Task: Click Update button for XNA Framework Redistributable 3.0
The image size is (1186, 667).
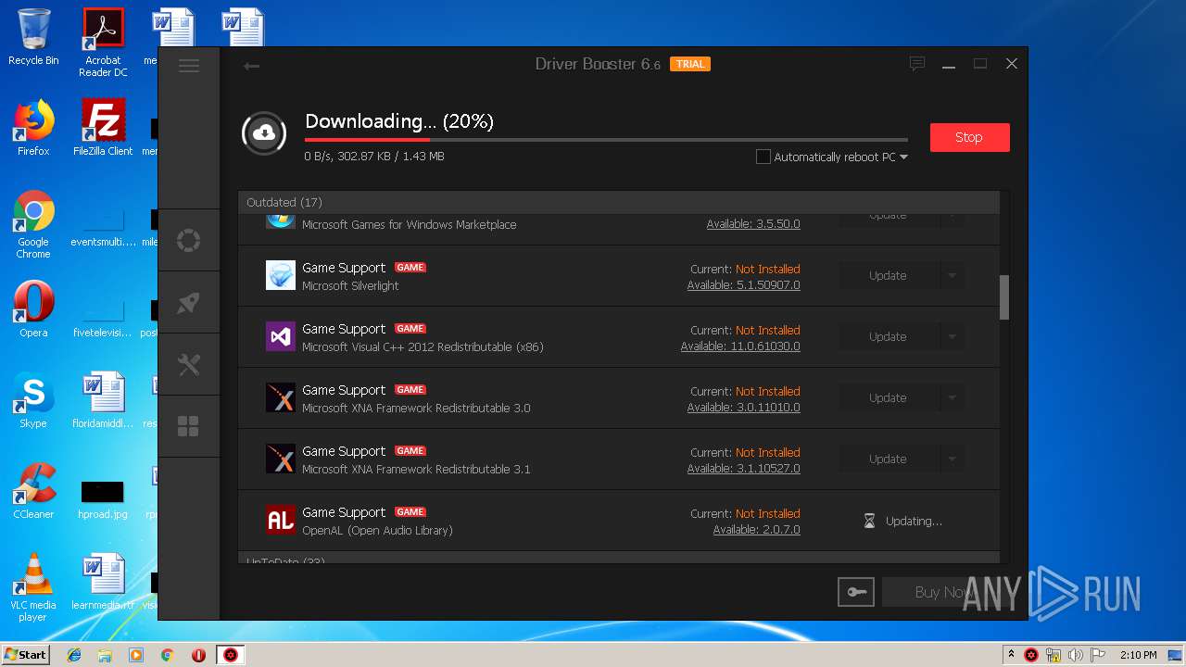Action: click(x=889, y=397)
